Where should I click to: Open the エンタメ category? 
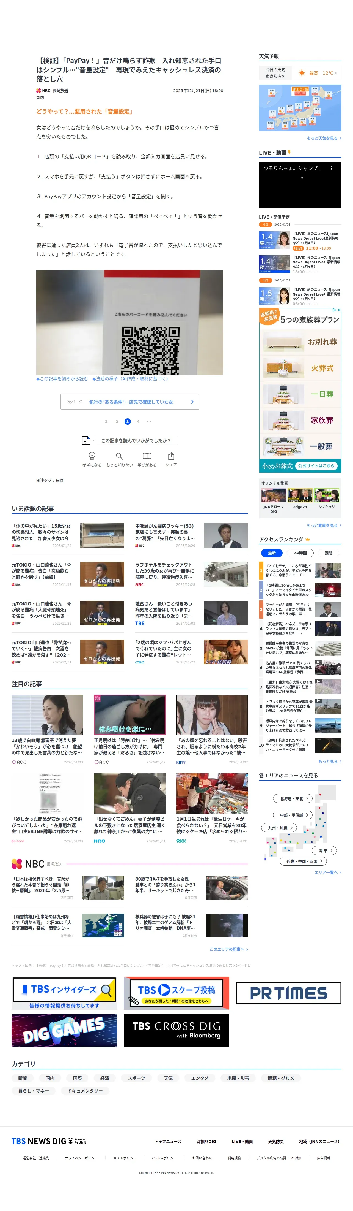click(x=200, y=1078)
